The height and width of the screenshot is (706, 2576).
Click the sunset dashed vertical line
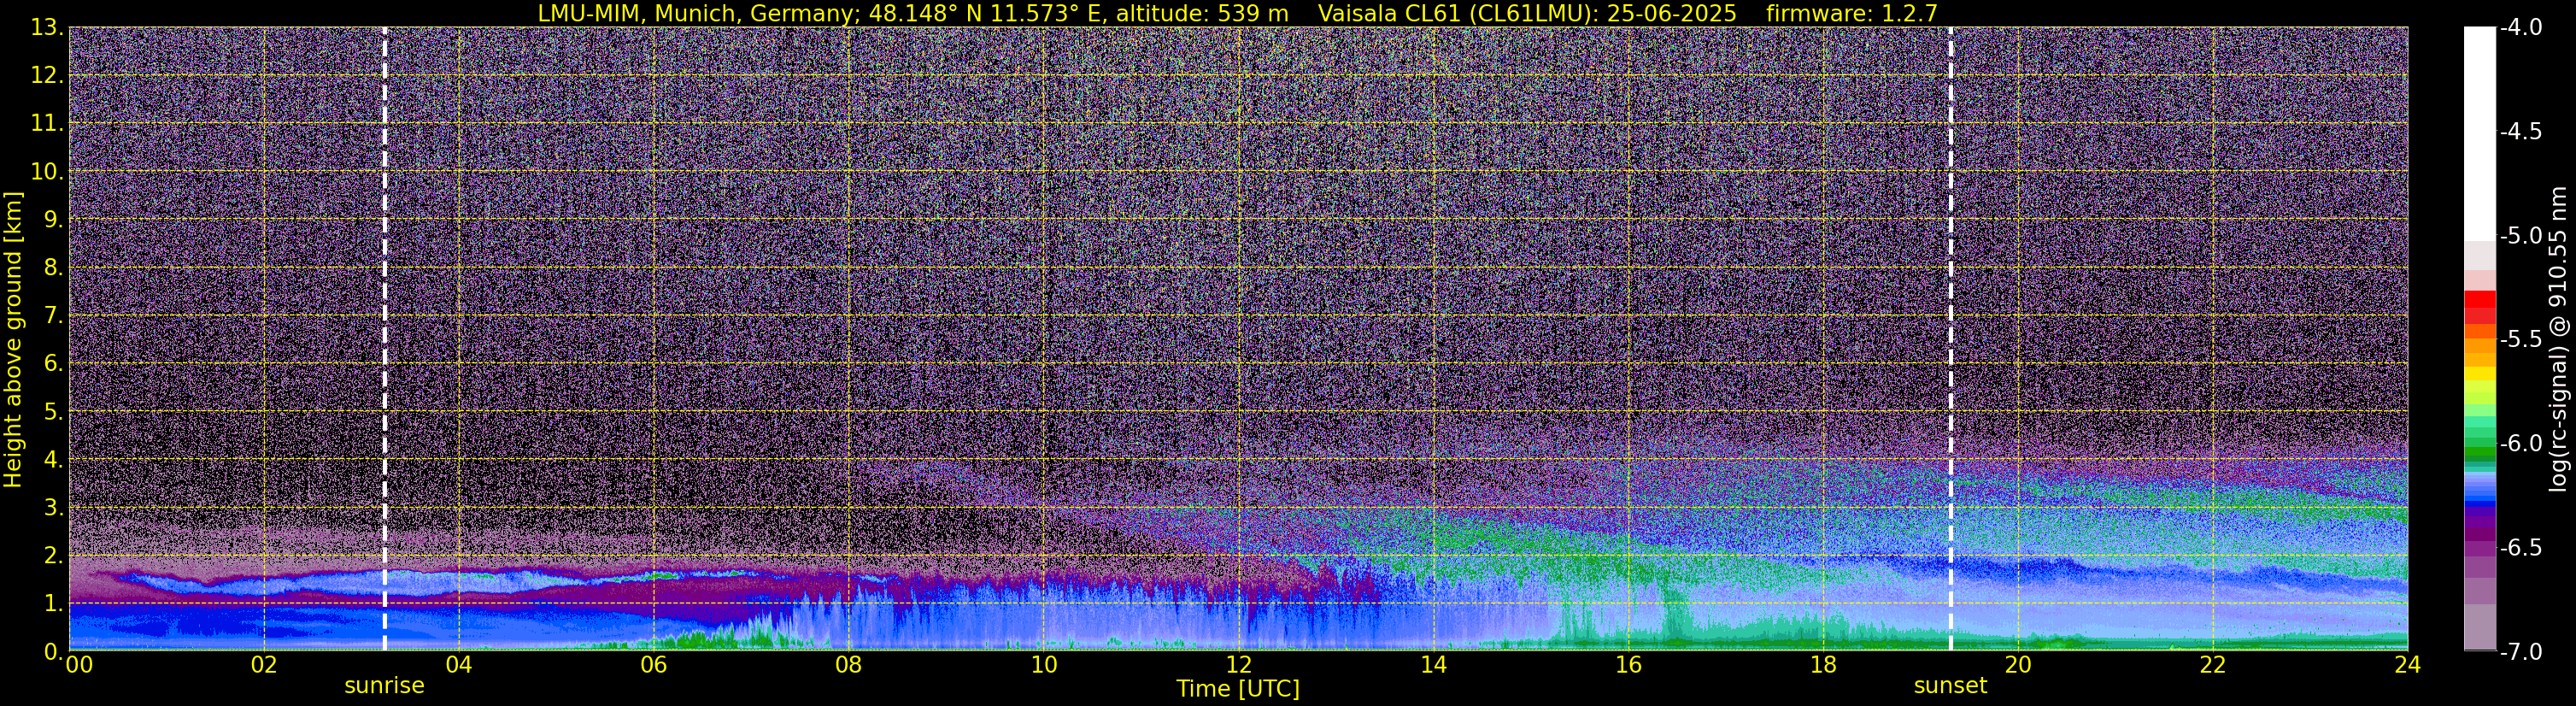pyautogui.click(x=1950, y=339)
